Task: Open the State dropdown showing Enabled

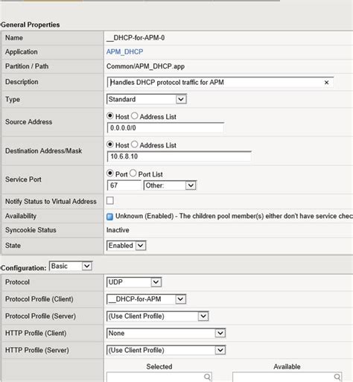Action: [x=126, y=246]
